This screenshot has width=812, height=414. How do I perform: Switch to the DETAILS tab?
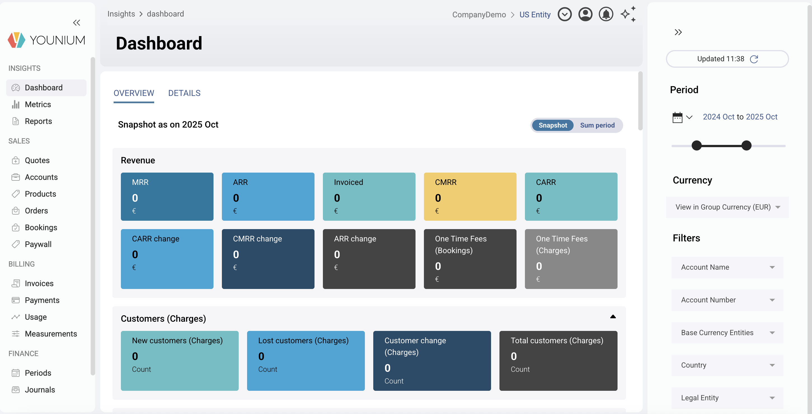coord(184,93)
